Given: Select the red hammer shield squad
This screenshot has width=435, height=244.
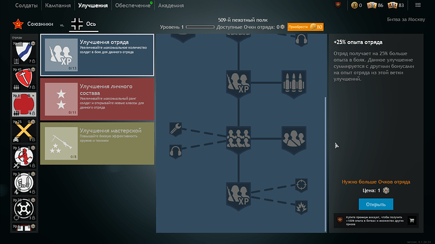Looking at the screenshot, I should tap(24, 79).
